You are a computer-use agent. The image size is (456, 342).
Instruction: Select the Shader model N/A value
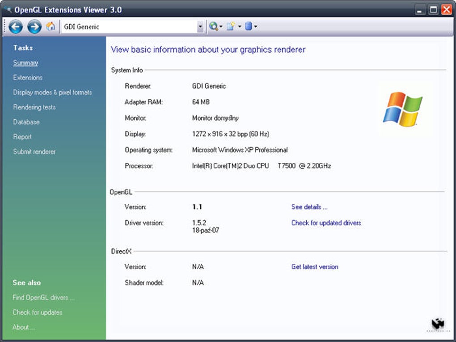pyautogui.click(x=198, y=283)
